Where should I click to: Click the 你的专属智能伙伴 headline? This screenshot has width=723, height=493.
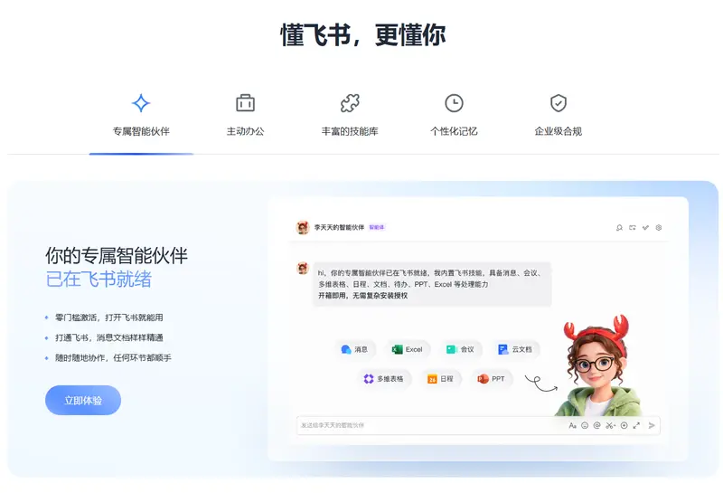pos(117,256)
